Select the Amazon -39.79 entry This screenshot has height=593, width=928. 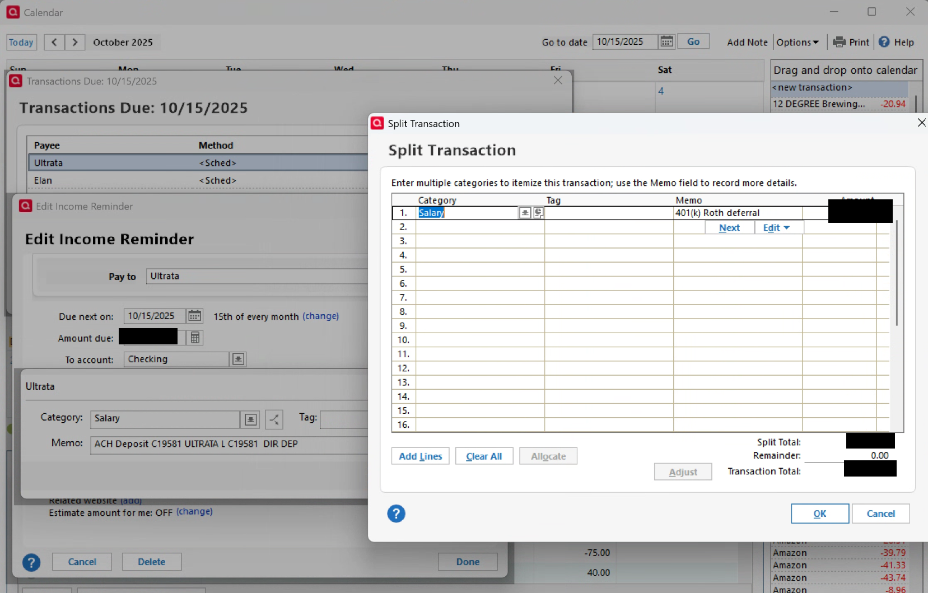pos(840,553)
